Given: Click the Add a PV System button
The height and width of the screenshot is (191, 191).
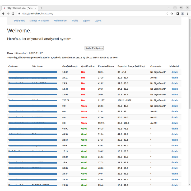Looking at the screenshot, I should 94,48.
